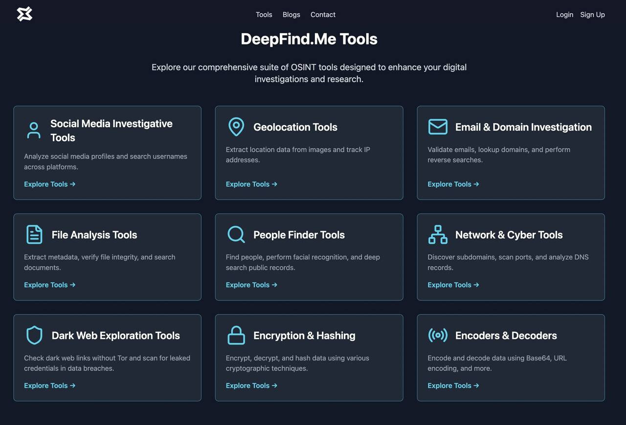
Task: Click the network diagram icon for Network & Cyber Tools
Action: (438, 234)
